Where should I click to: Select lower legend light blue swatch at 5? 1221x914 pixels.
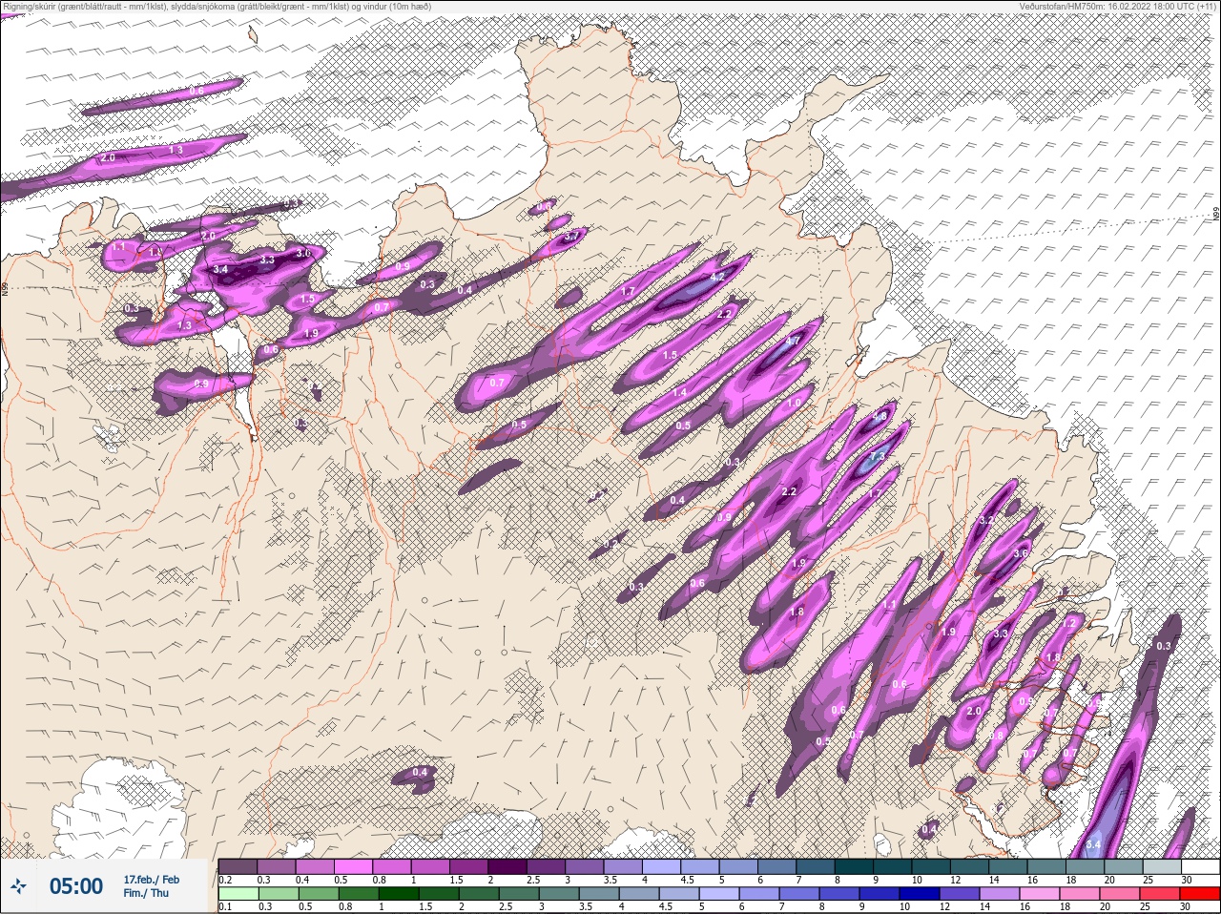pyautogui.click(x=719, y=894)
